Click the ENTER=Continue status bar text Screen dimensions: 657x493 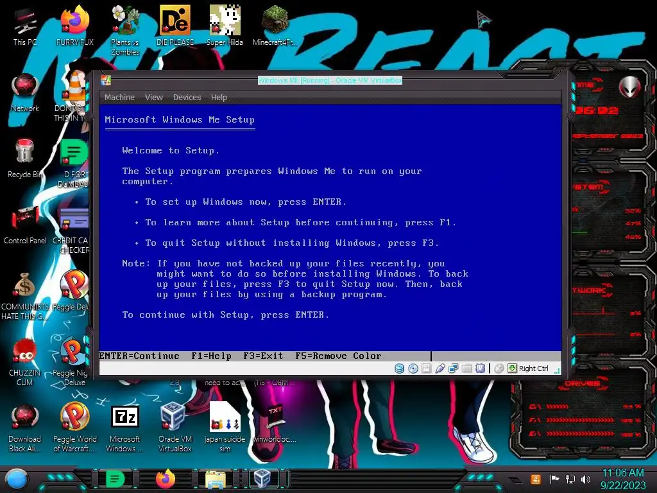pos(139,356)
